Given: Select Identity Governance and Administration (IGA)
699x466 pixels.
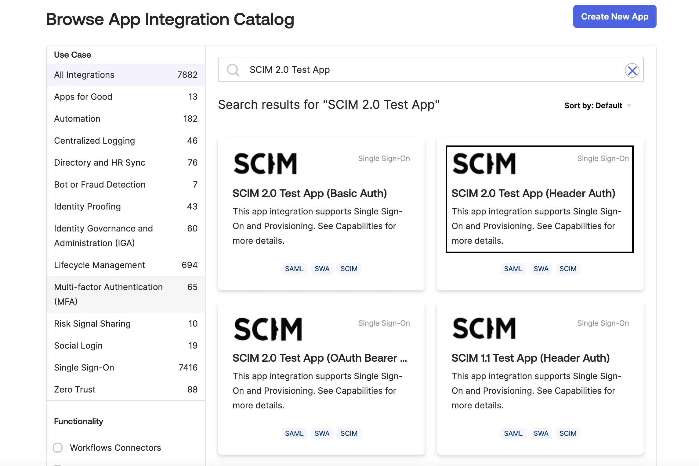Looking at the screenshot, I should pyautogui.click(x=126, y=236).
